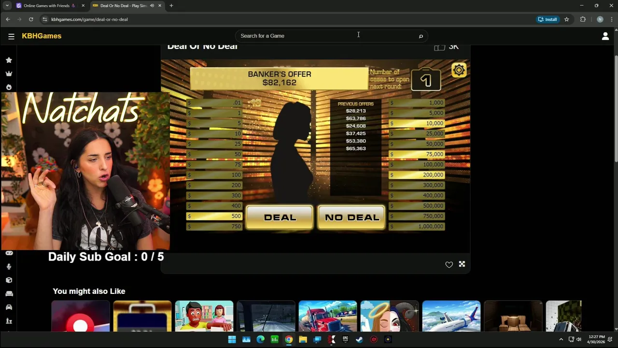The height and width of the screenshot is (348, 618).
Task: Mute the Deal Or No Deal tab audio
Action: point(152,6)
